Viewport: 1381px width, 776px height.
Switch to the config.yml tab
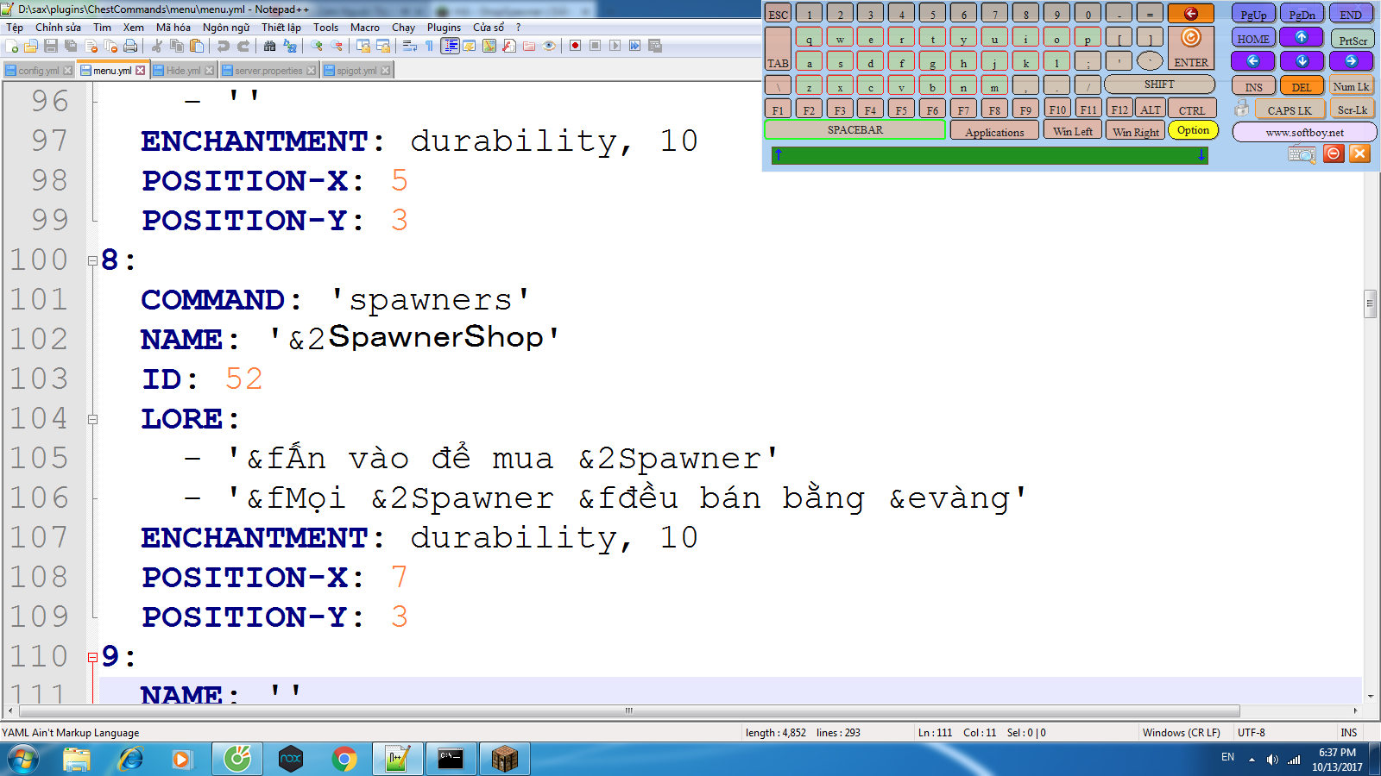(39, 71)
